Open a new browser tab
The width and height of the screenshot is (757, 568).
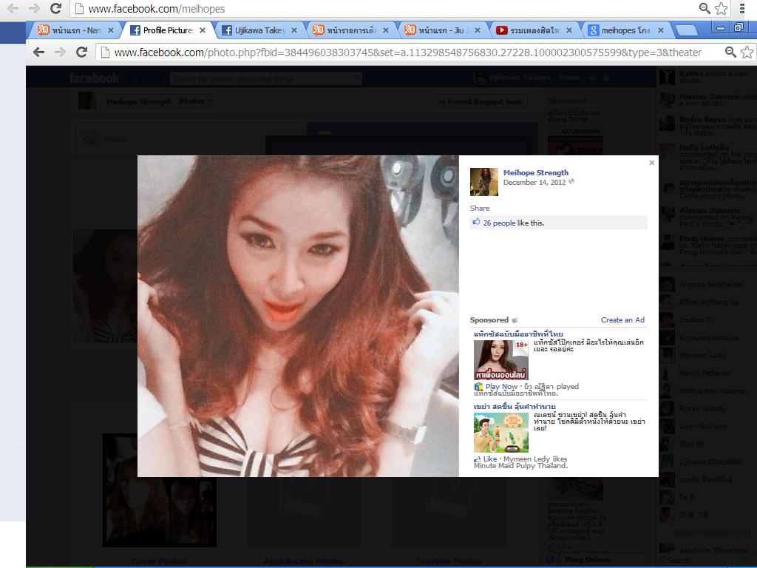coord(686,30)
